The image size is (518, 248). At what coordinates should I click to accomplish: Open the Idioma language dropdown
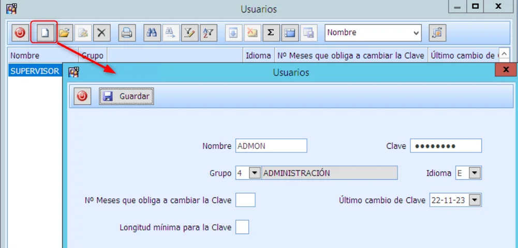[x=475, y=173]
